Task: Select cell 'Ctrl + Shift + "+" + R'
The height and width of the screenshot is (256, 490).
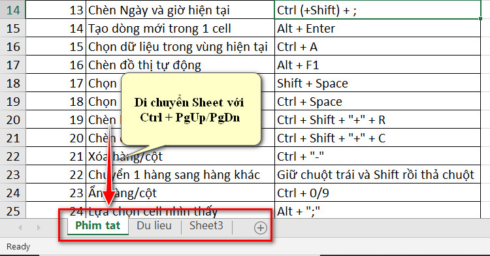Action: click(378, 120)
